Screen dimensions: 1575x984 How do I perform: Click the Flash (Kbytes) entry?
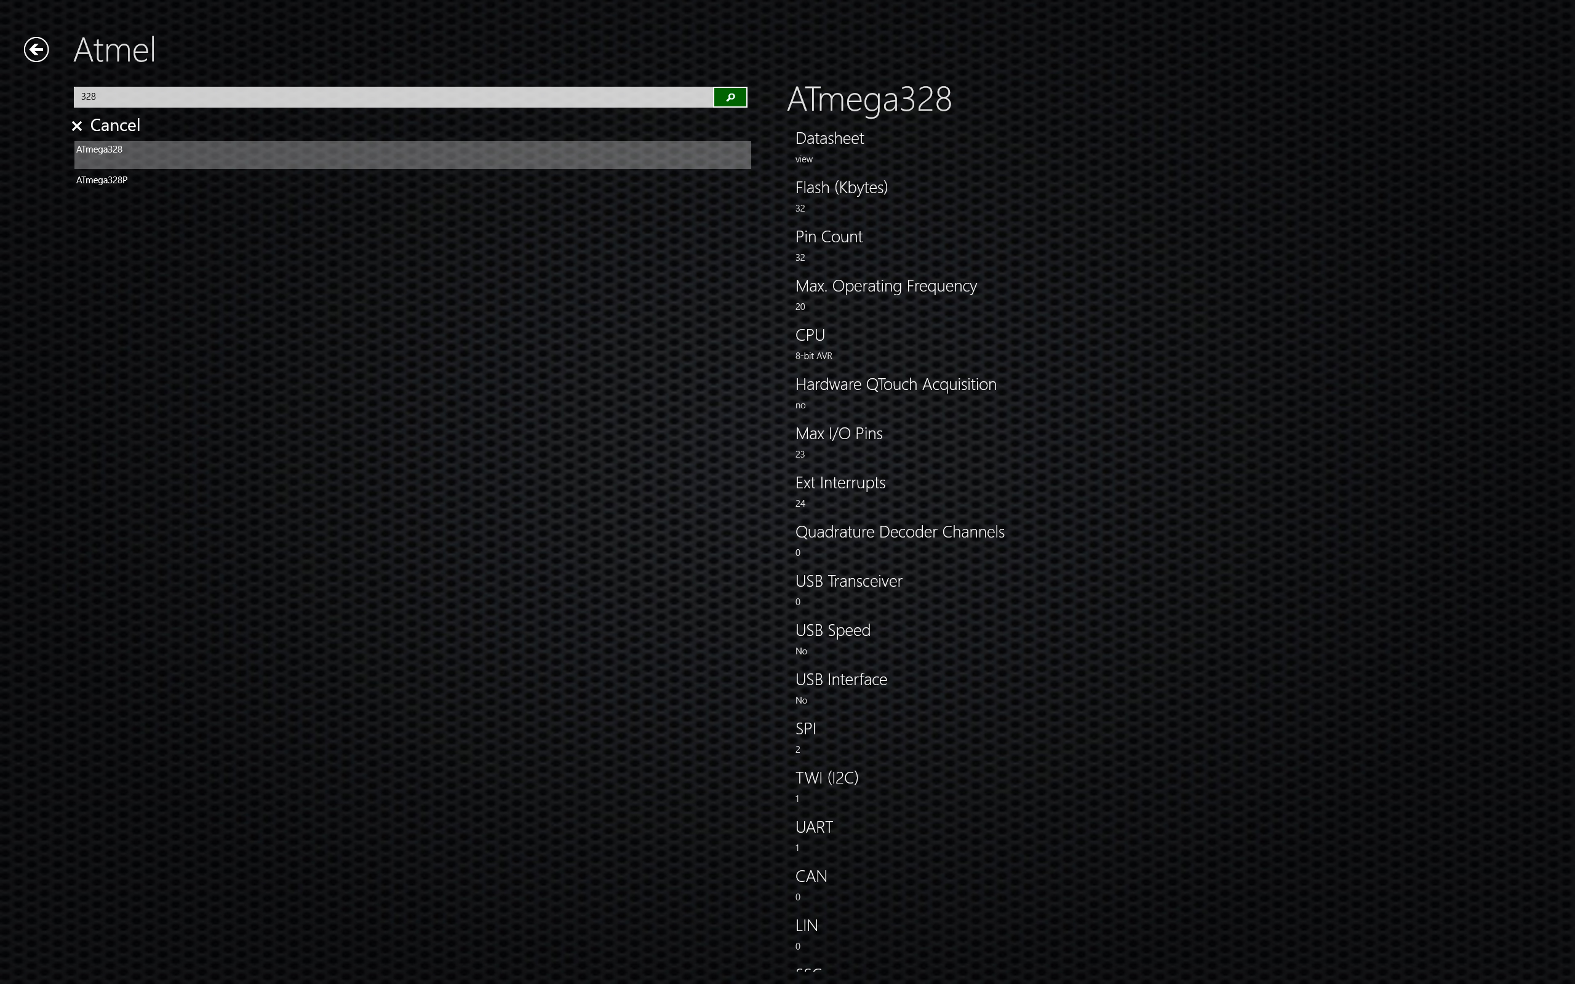tap(841, 188)
